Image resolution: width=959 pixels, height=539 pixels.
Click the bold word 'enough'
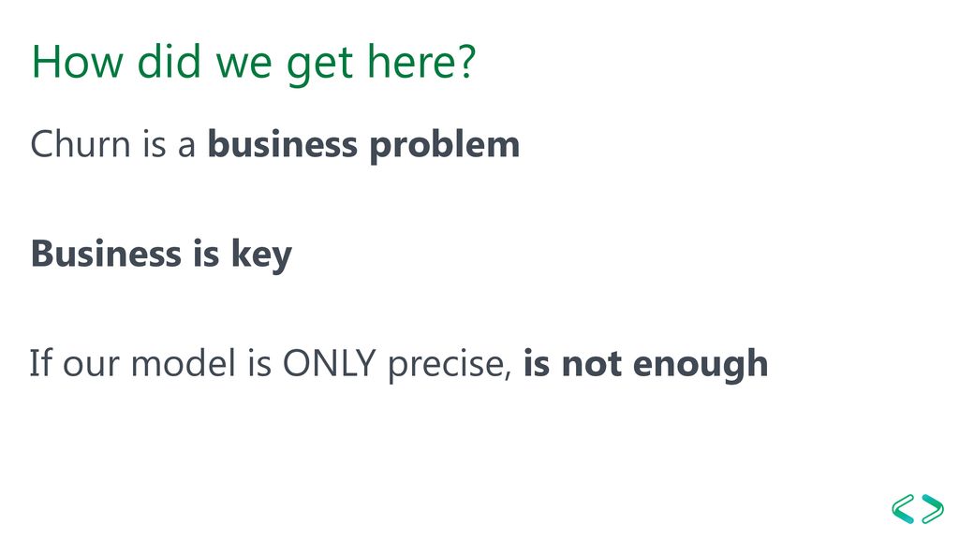pos(701,366)
